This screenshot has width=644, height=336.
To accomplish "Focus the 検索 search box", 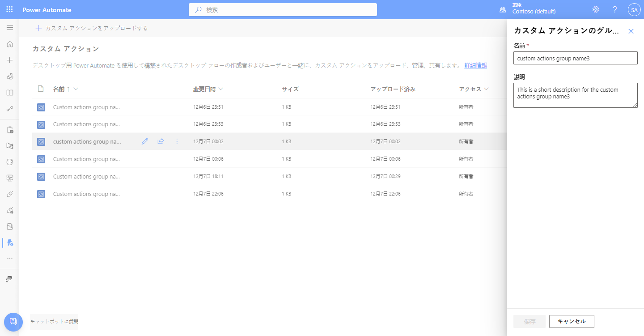I will (283, 9).
